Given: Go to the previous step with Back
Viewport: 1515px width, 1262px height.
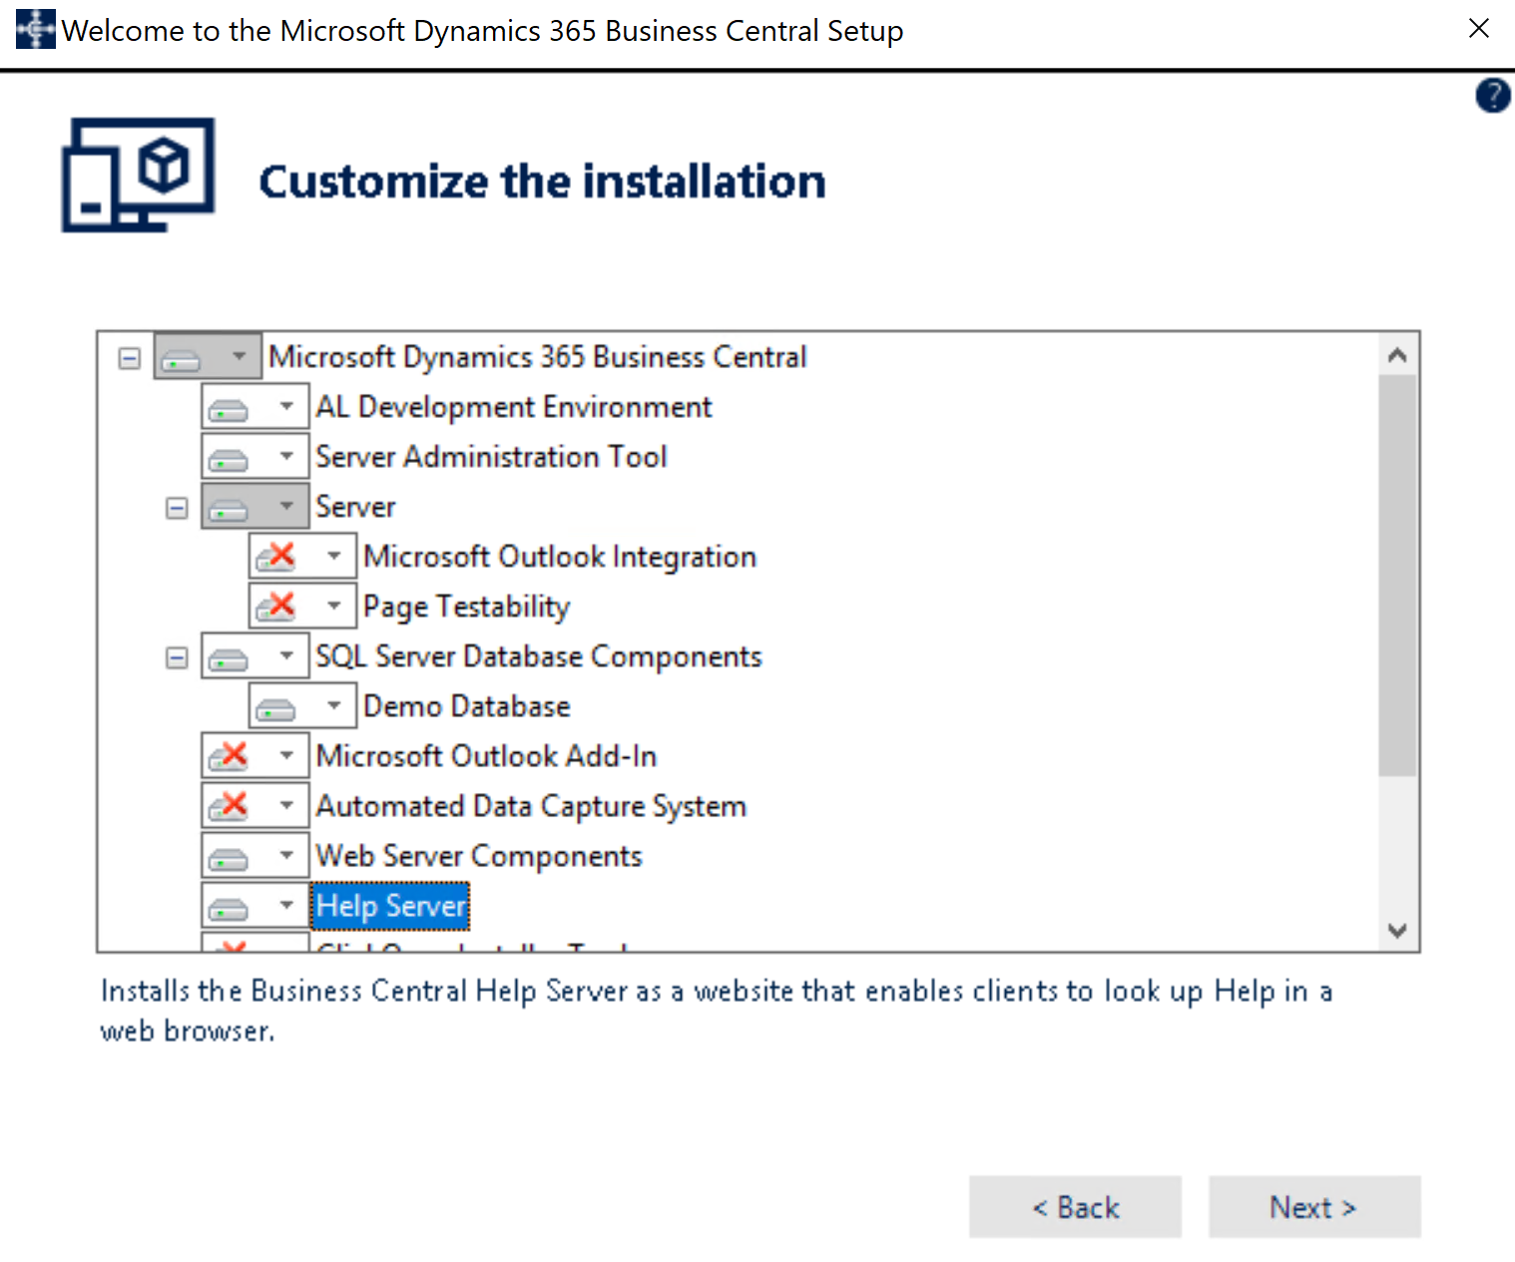Looking at the screenshot, I should click(x=1075, y=1207).
